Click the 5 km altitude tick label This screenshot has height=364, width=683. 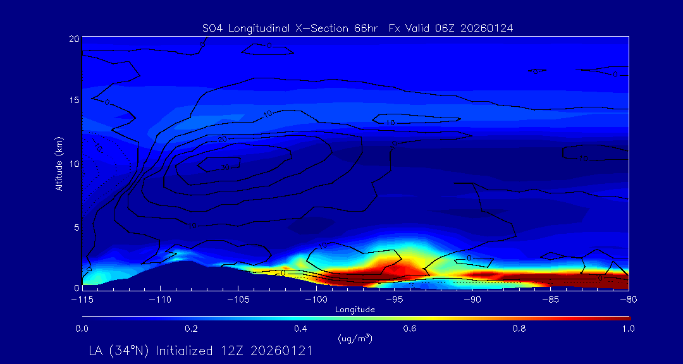(x=75, y=227)
